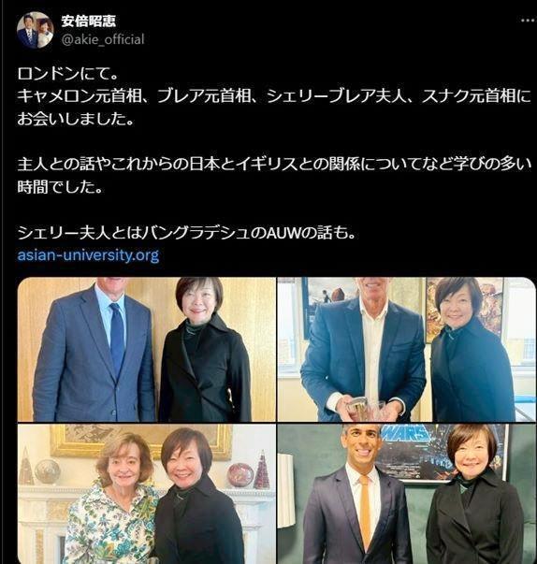537x564 pixels.
Task: Open the photo with the blue-tie man
Action: pyautogui.click(x=146, y=349)
